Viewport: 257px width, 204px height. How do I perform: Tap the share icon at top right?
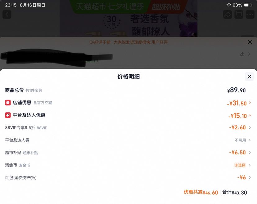pos(227,15)
